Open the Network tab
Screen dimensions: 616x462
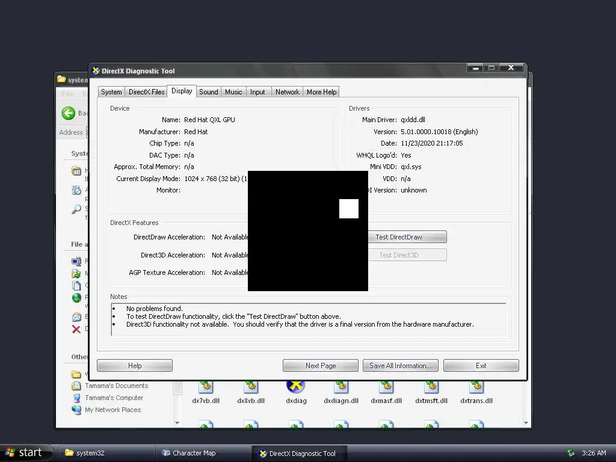tap(287, 92)
